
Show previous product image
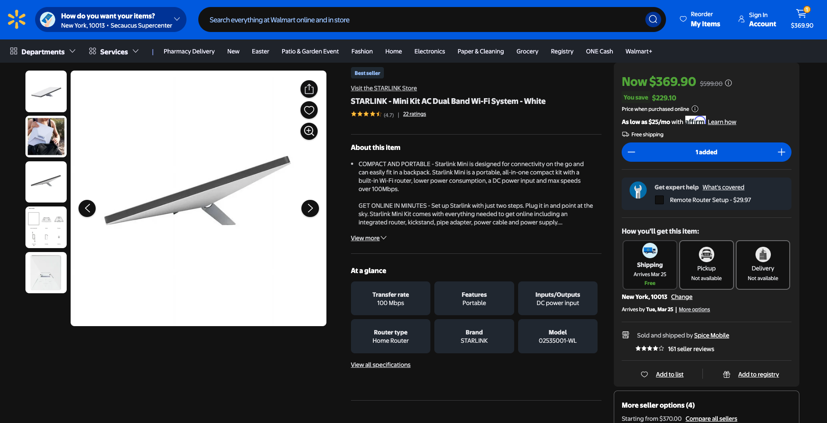(x=87, y=208)
